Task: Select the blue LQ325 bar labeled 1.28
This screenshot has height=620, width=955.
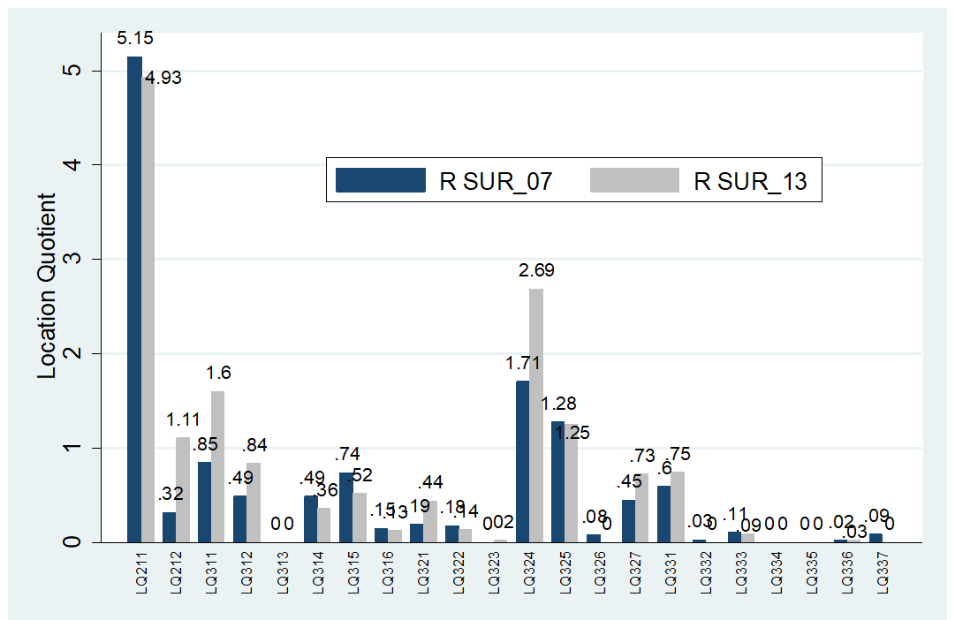Action: click(x=558, y=481)
